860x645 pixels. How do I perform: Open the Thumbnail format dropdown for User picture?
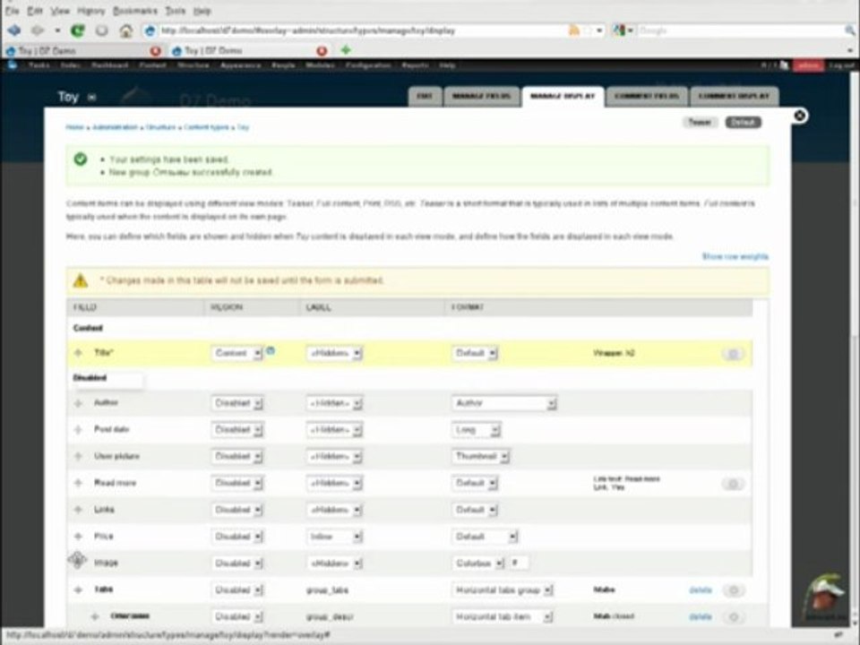point(480,456)
